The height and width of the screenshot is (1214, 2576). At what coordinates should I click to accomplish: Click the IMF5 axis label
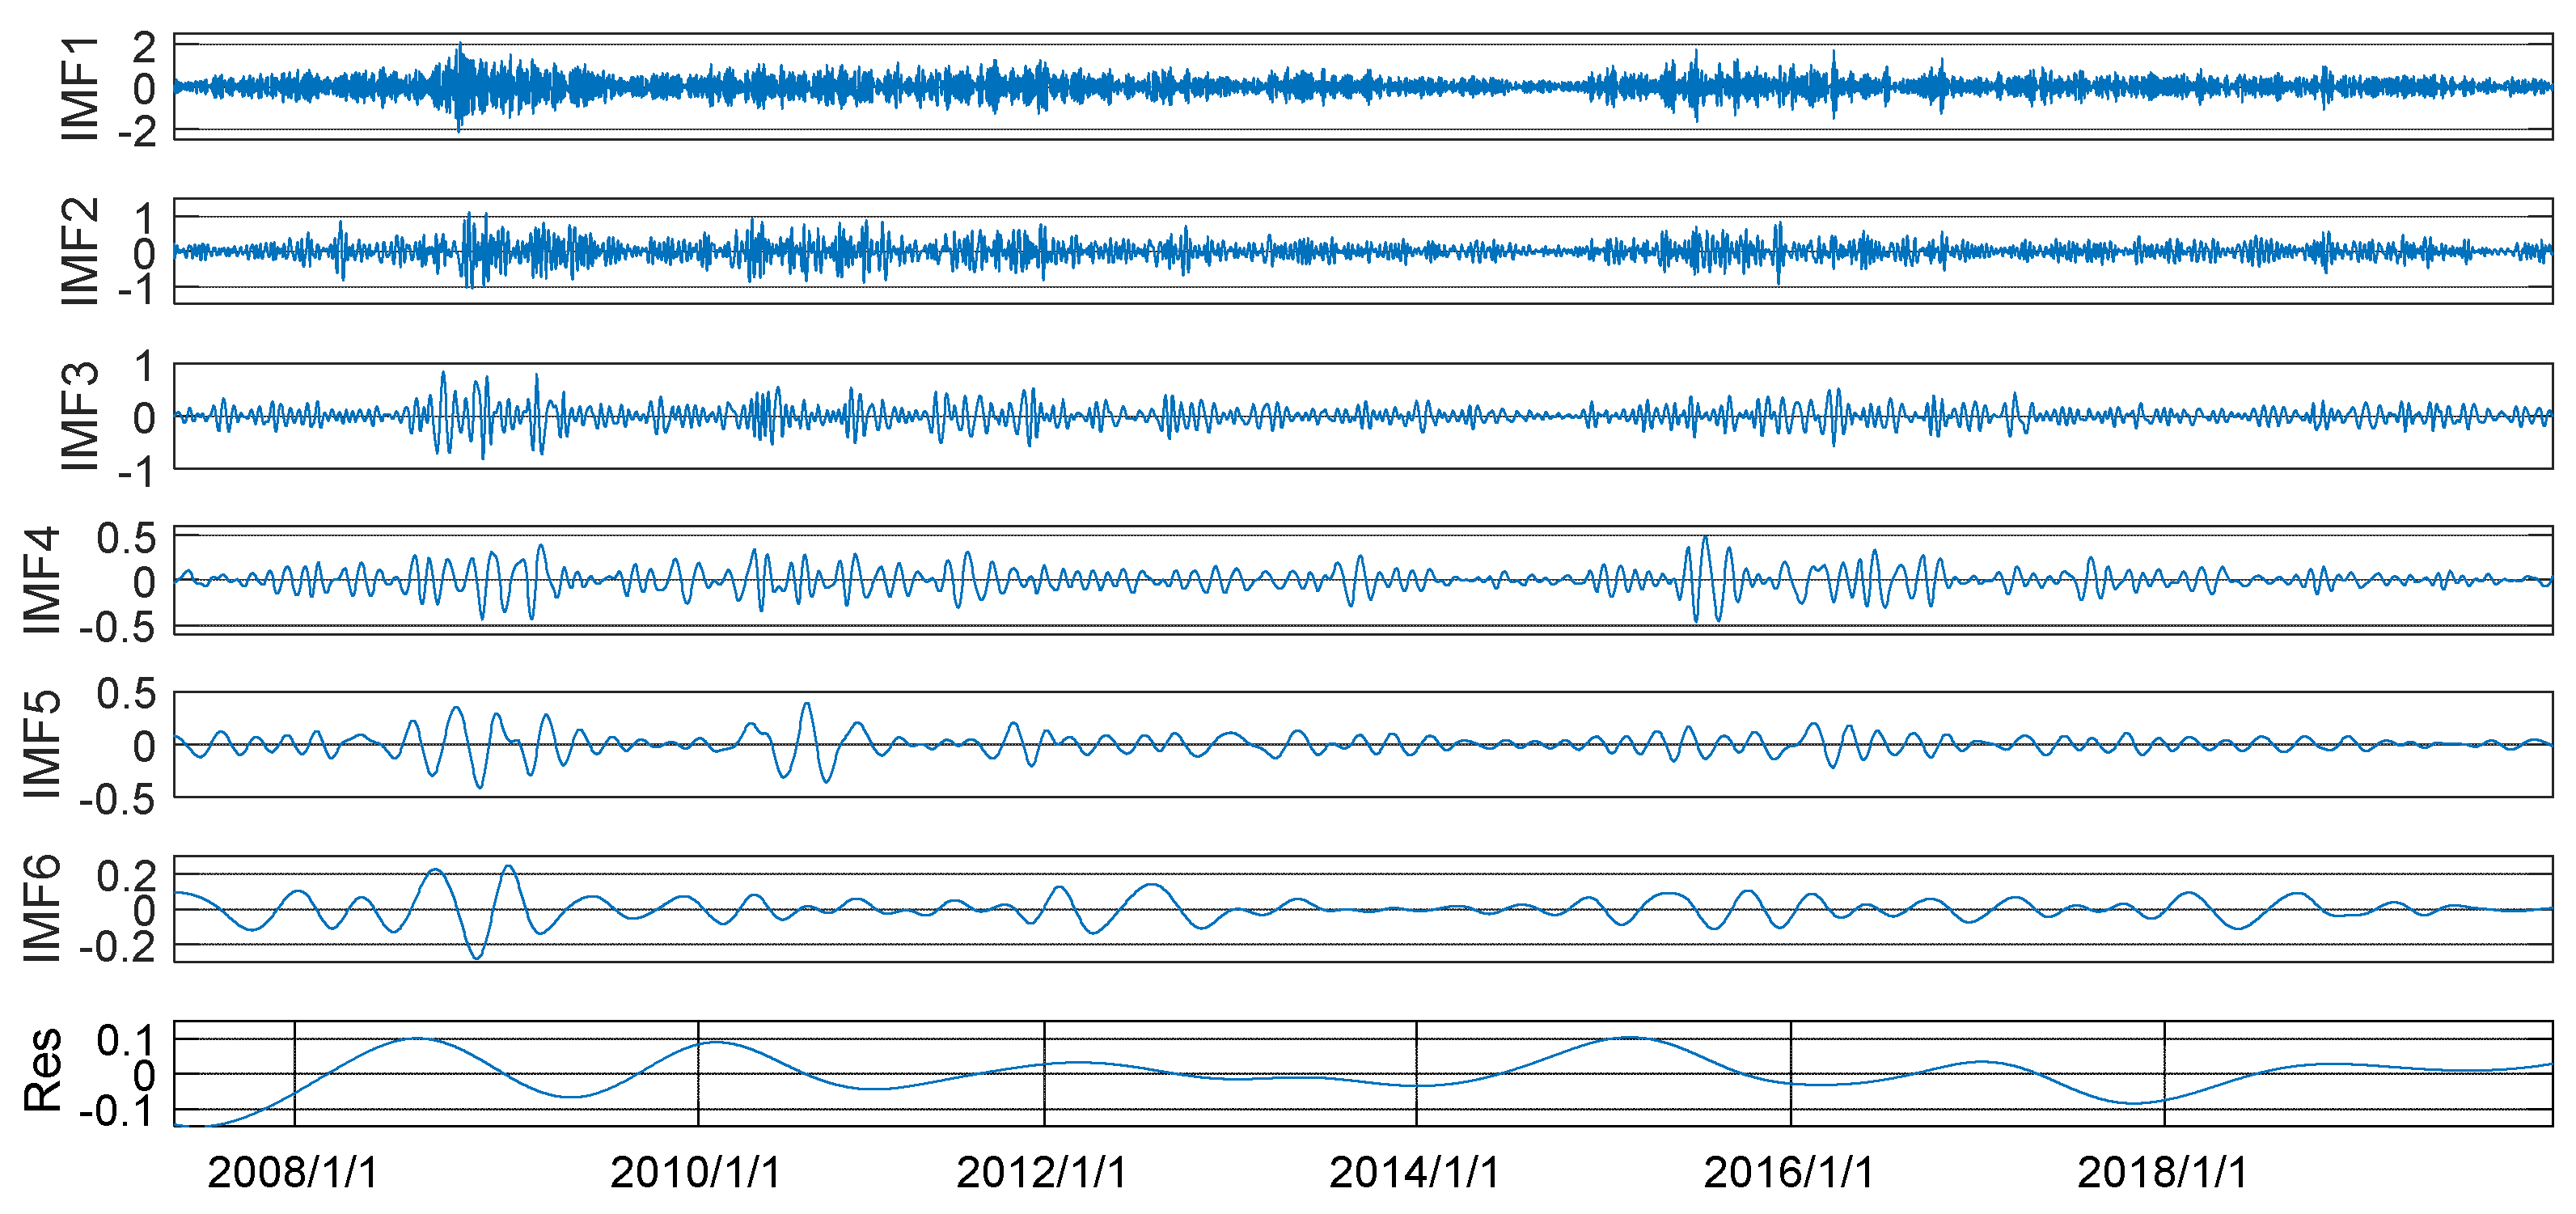(42, 744)
